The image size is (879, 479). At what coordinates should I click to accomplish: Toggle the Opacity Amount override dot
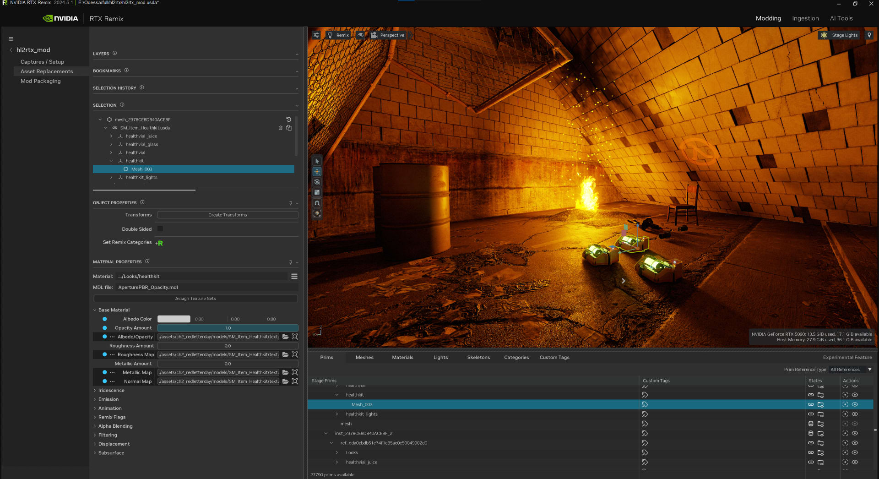point(105,328)
